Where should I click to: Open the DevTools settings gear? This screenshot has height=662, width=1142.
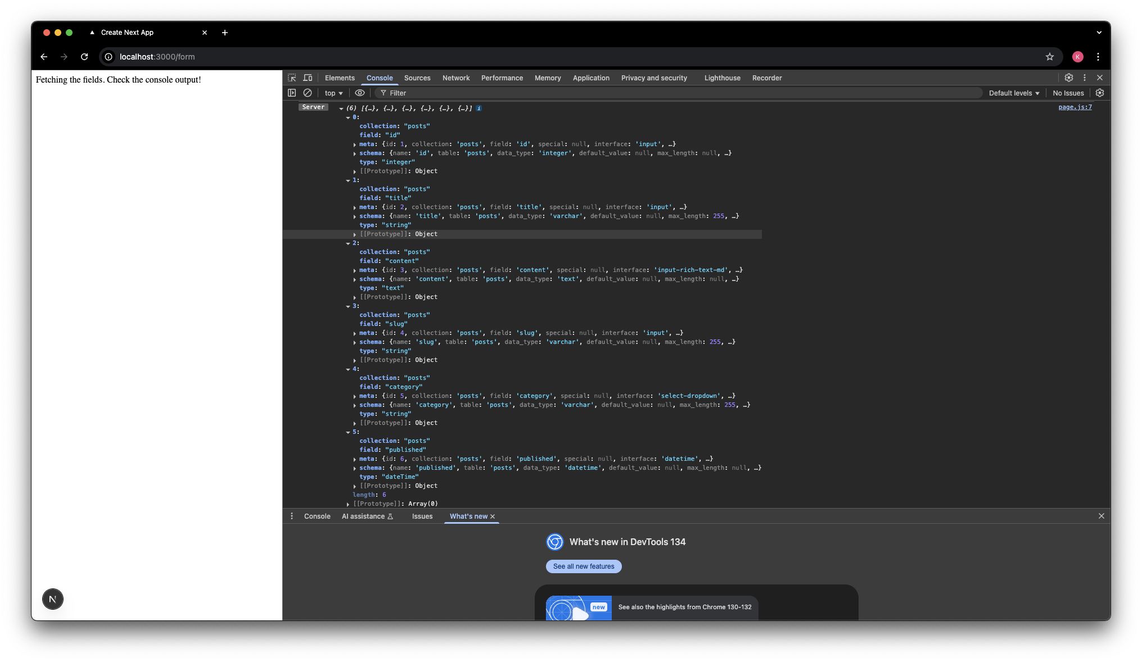1068,78
